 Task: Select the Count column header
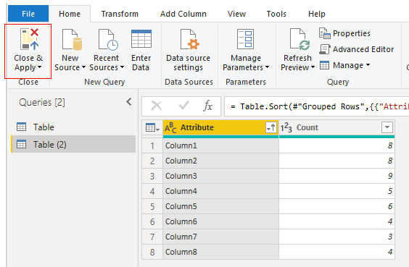click(336, 127)
